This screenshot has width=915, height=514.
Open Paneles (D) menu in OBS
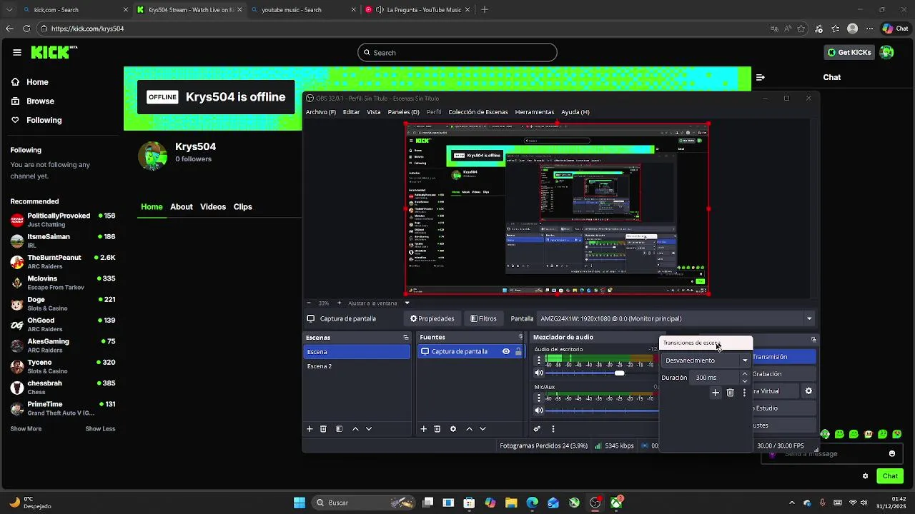pyautogui.click(x=403, y=112)
